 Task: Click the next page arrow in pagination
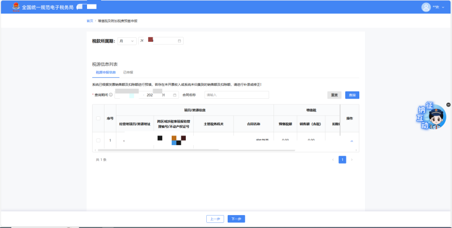tap(351, 160)
